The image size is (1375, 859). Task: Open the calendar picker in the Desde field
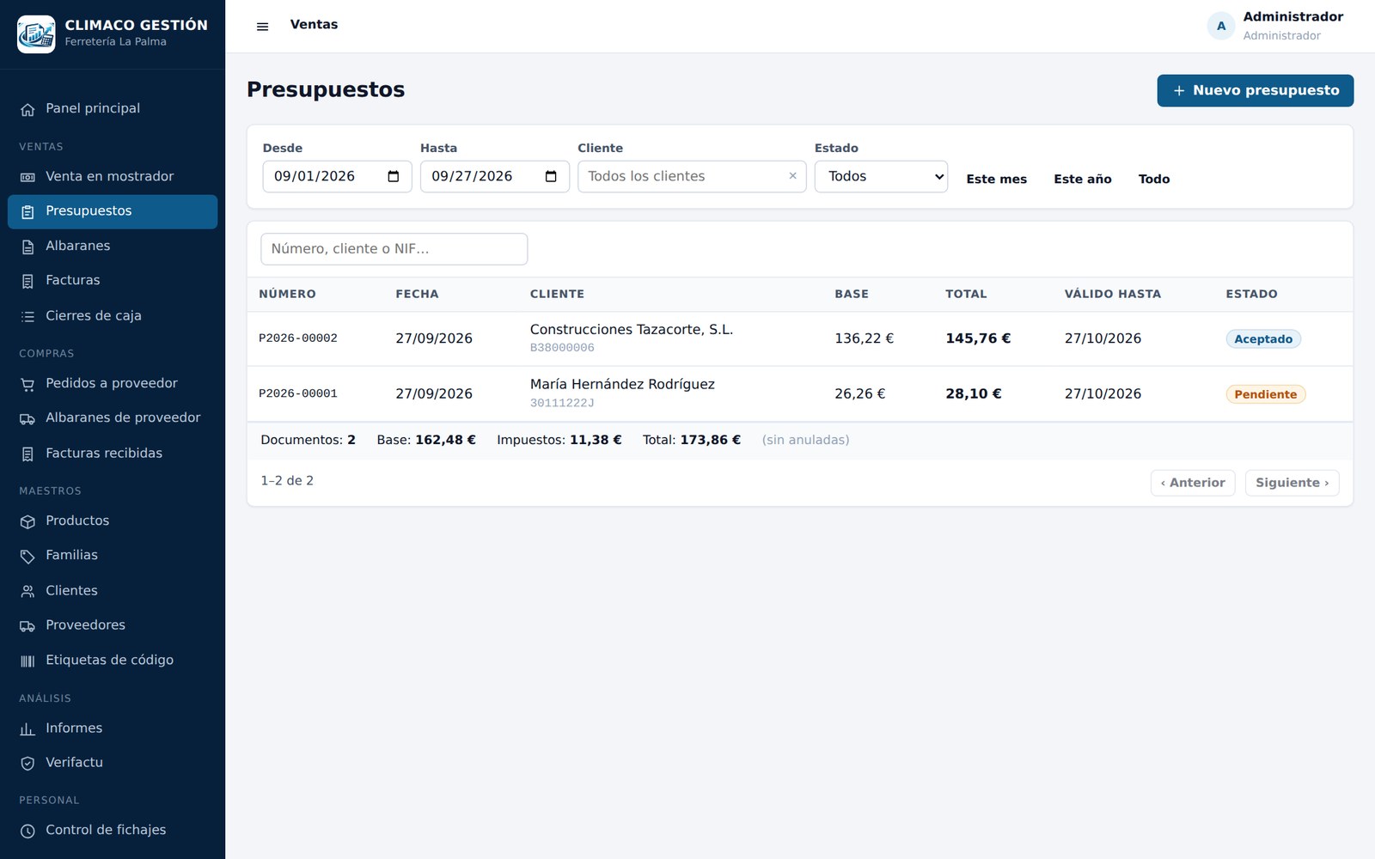pyautogui.click(x=394, y=177)
